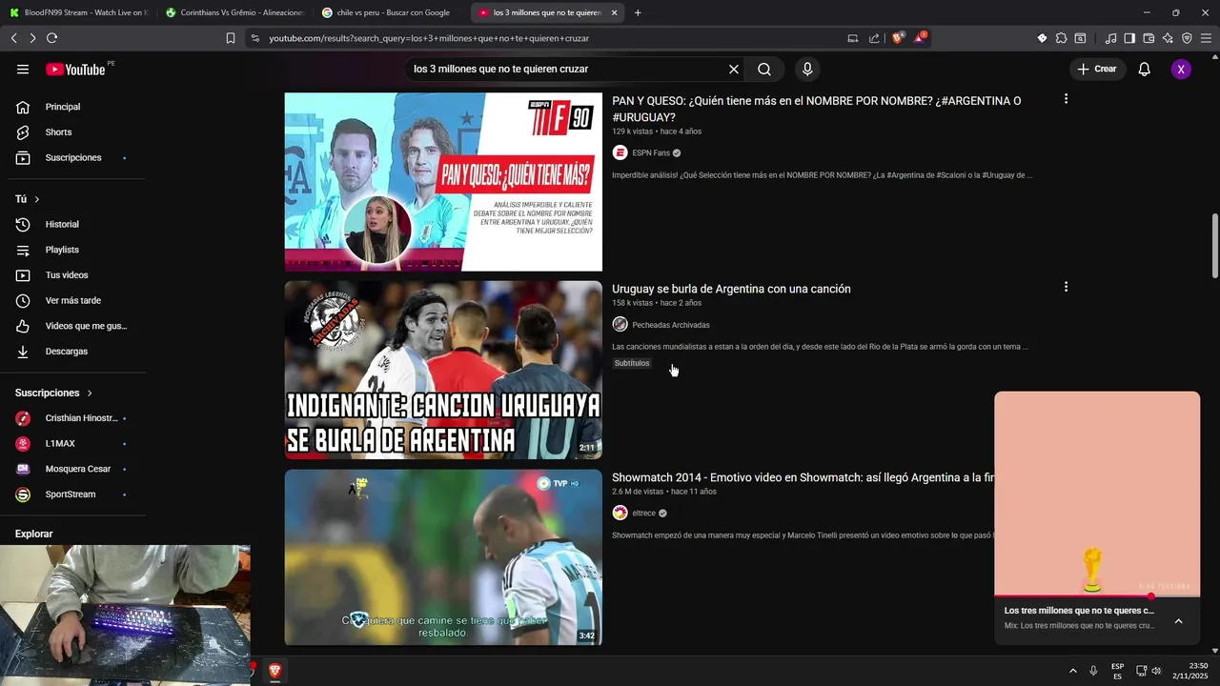1220x686 pixels.
Task: Show hidden system tray icons chevron
Action: click(1073, 671)
